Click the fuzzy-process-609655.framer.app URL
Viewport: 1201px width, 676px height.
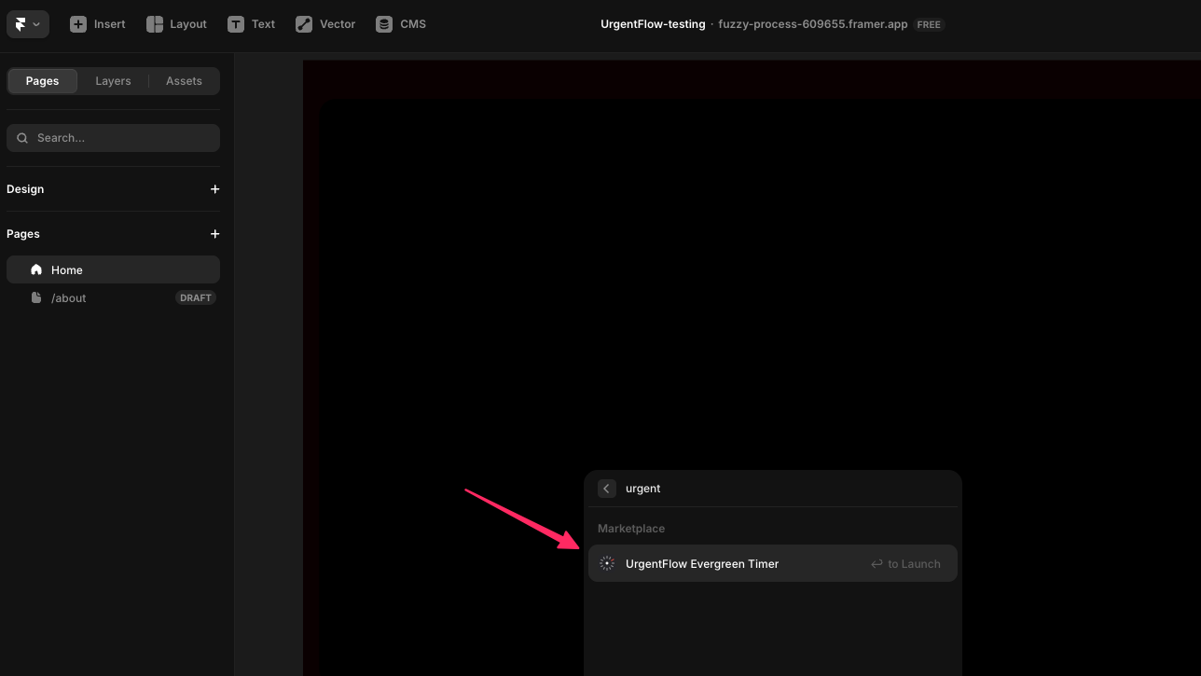click(812, 24)
